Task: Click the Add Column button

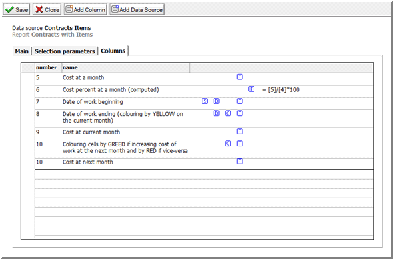Action: click(x=85, y=9)
